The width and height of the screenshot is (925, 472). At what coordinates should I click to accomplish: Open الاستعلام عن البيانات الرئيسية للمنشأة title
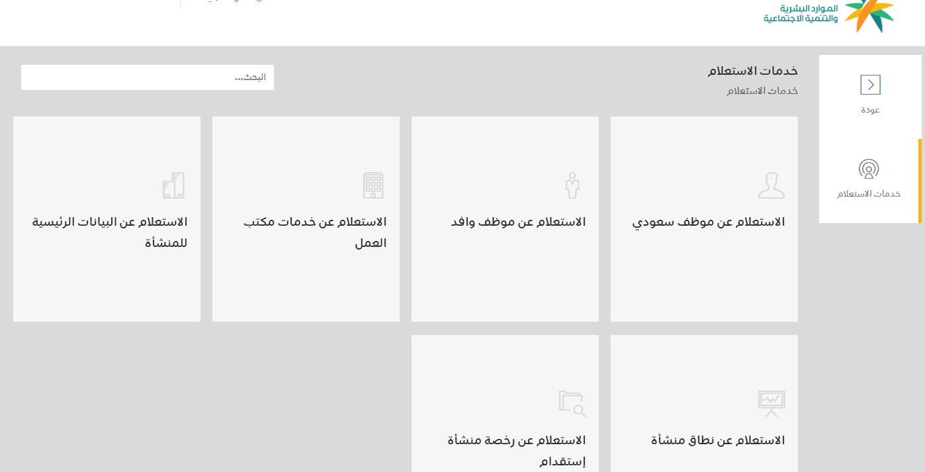point(110,232)
